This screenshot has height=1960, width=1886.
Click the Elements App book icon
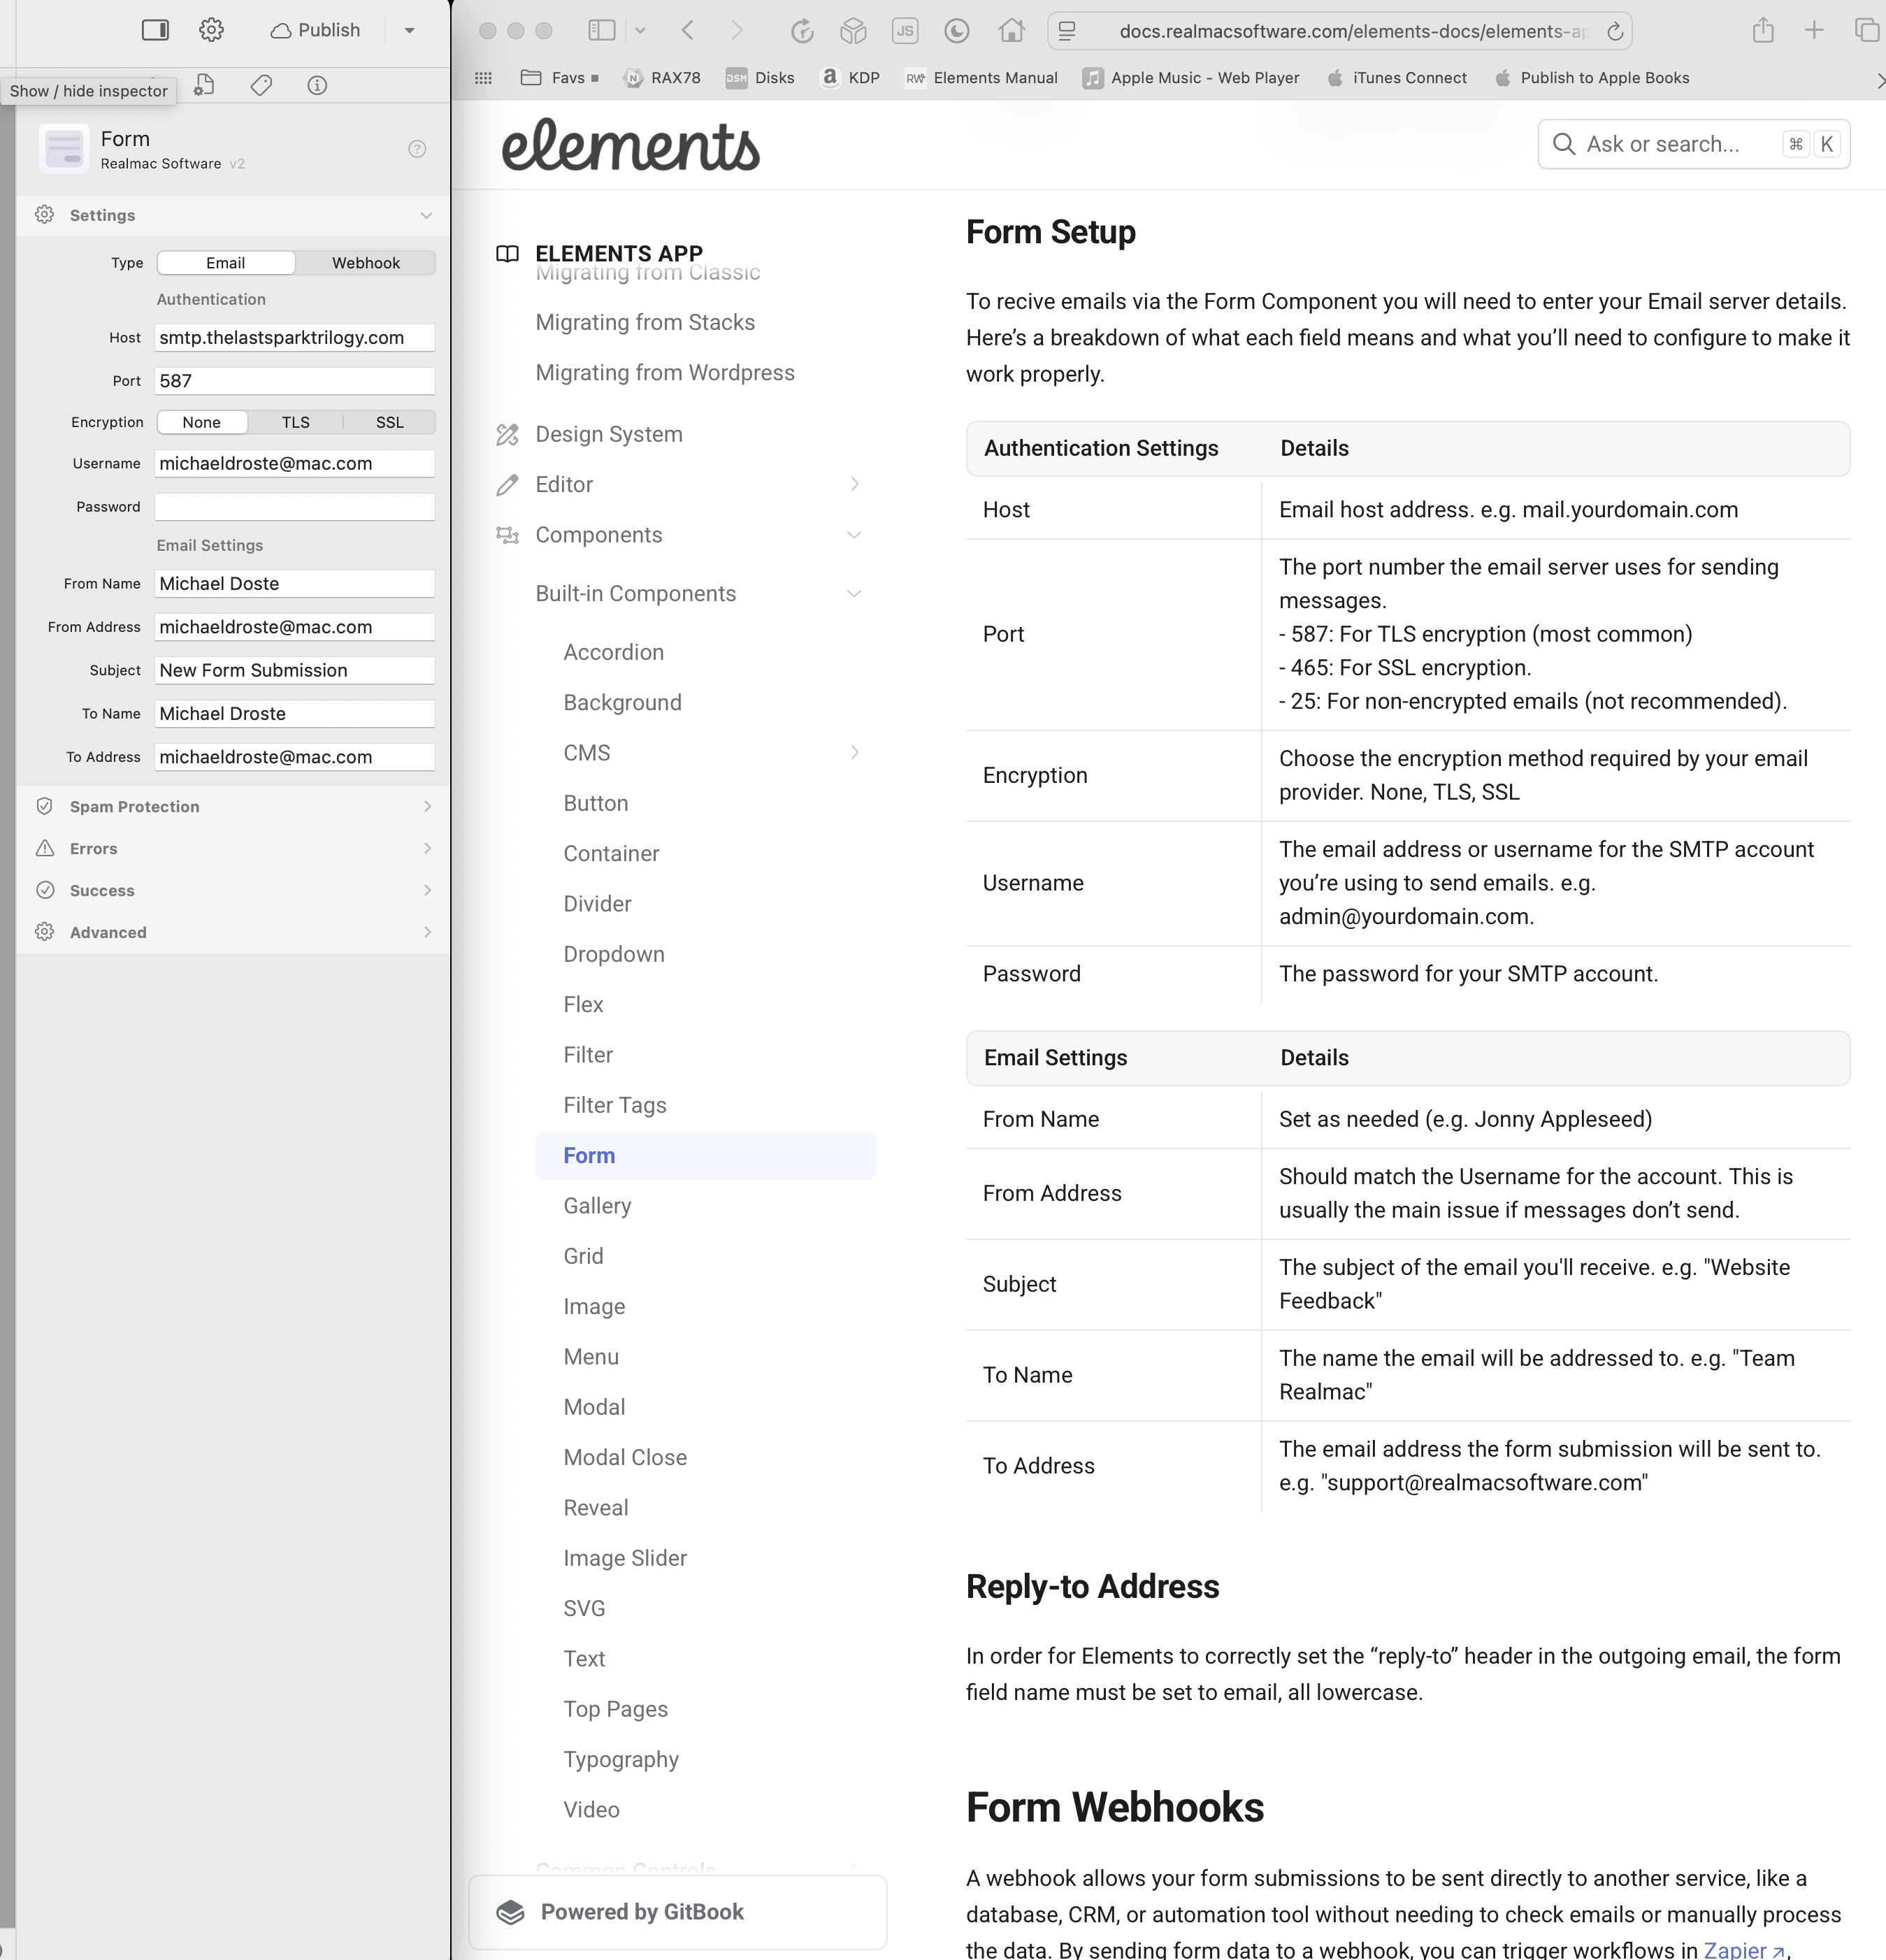508,254
